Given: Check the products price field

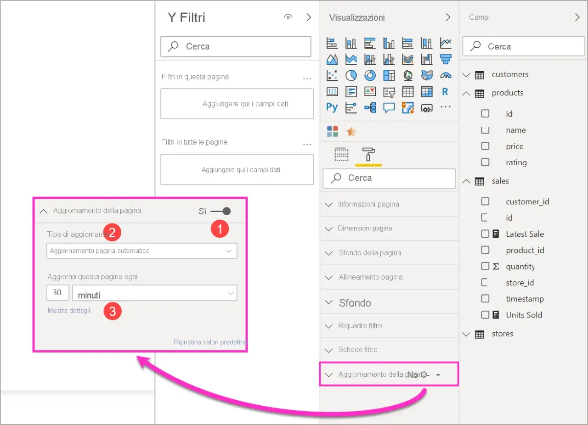Looking at the screenshot, I should (485, 146).
